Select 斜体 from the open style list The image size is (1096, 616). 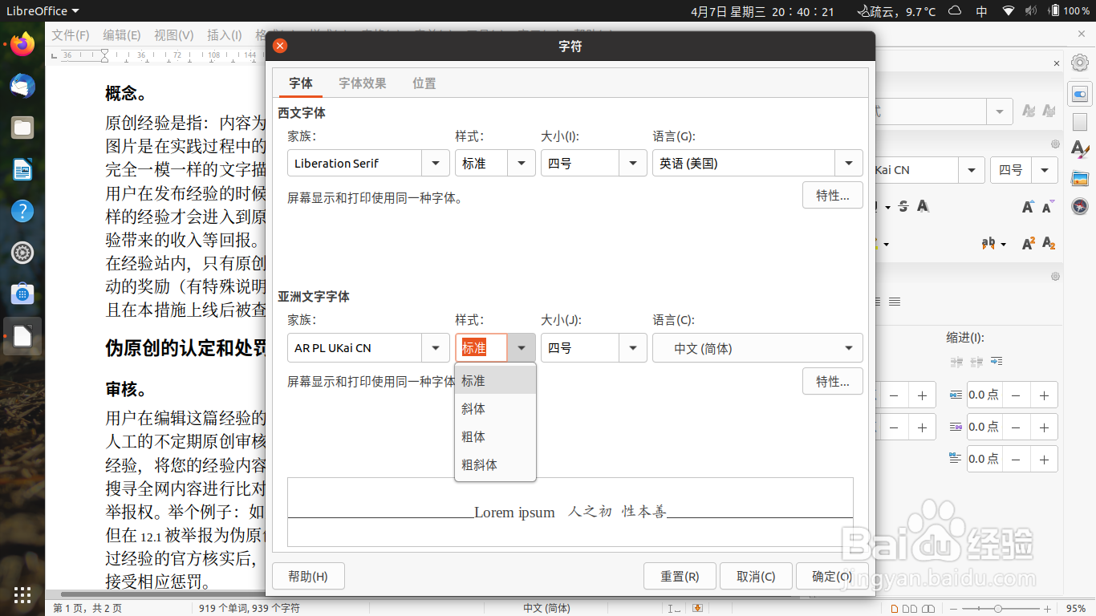tap(473, 409)
